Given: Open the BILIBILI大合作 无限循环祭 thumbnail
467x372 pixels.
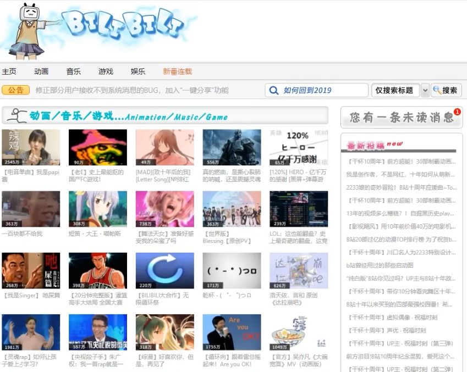Looking at the screenshot, I should coord(164,270).
